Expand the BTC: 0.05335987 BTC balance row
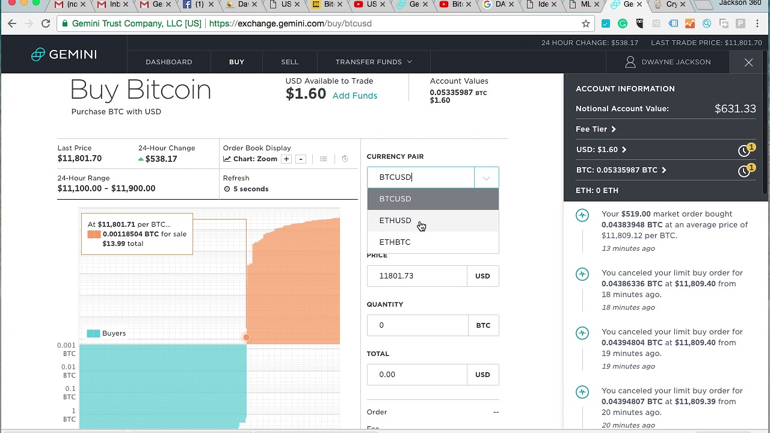The width and height of the screenshot is (770, 433). pyautogui.click(x=621, y=170)
